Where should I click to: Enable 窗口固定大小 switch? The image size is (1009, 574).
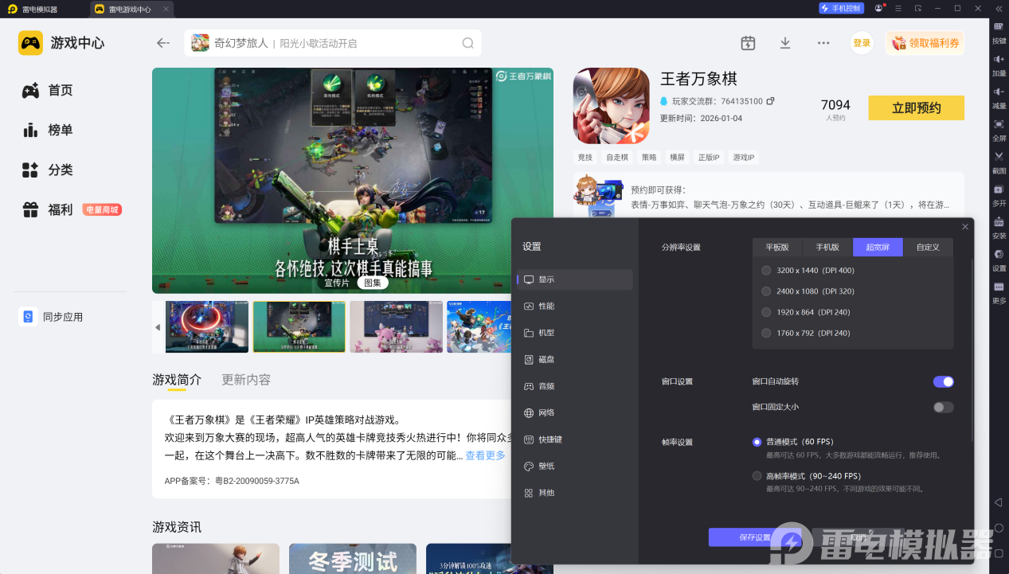(943, 407)
